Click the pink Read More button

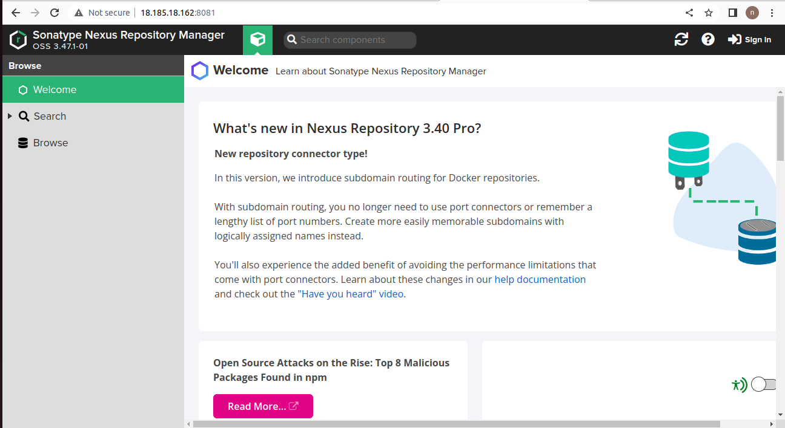pyautogui.click(x=263, y=406)
